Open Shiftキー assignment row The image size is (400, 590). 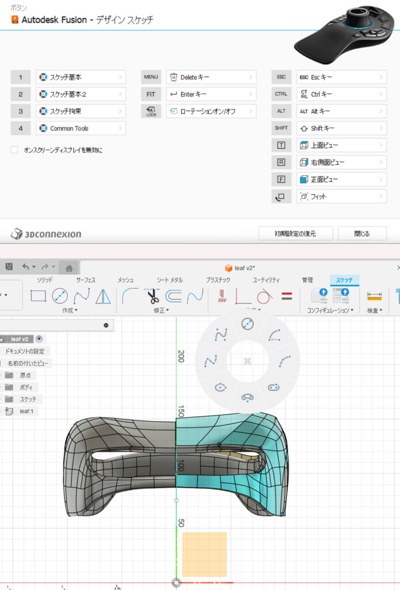tap(342, 128)
